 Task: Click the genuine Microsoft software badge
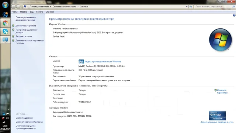click(217, 116)
